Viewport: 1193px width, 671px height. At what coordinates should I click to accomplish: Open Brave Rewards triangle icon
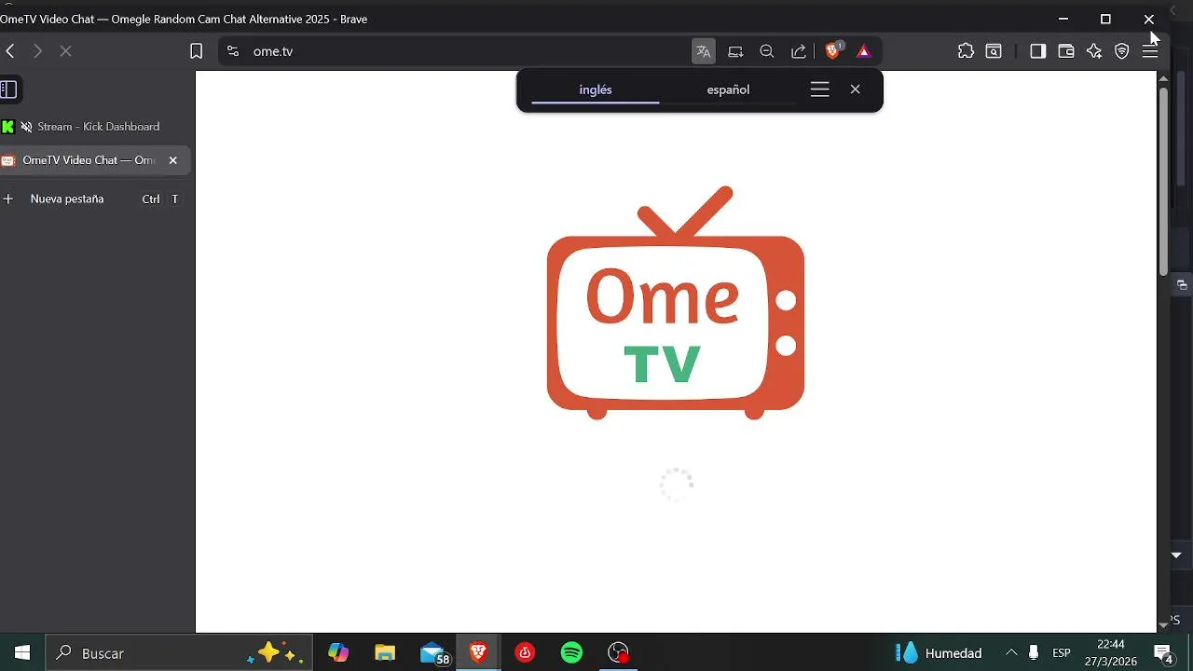click(864, 51)
